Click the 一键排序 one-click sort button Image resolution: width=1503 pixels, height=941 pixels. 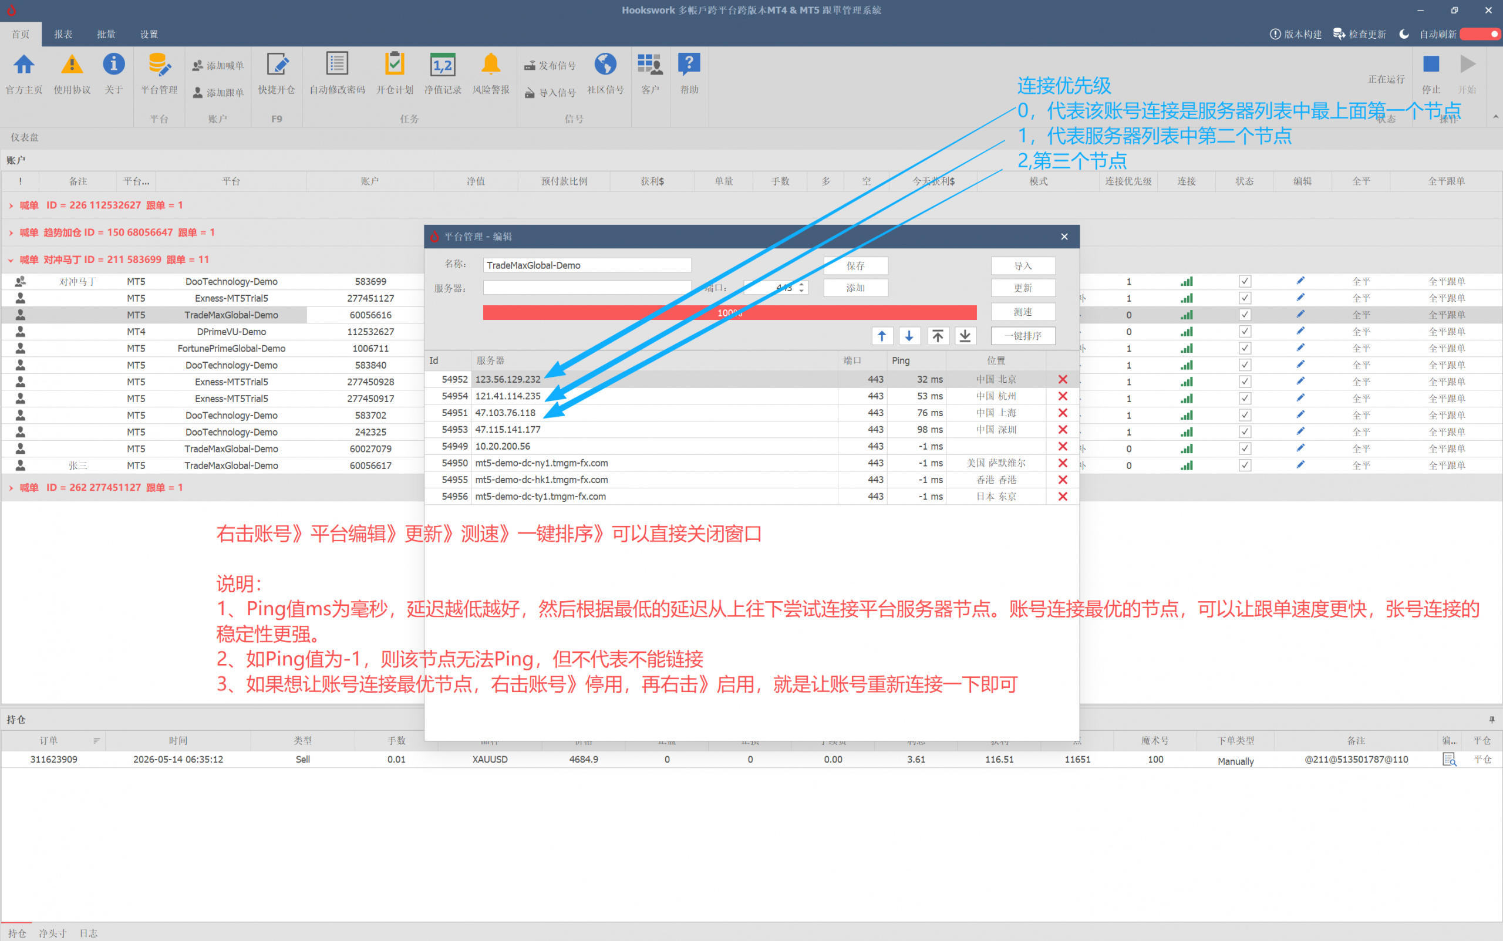tap(1023, 336)
